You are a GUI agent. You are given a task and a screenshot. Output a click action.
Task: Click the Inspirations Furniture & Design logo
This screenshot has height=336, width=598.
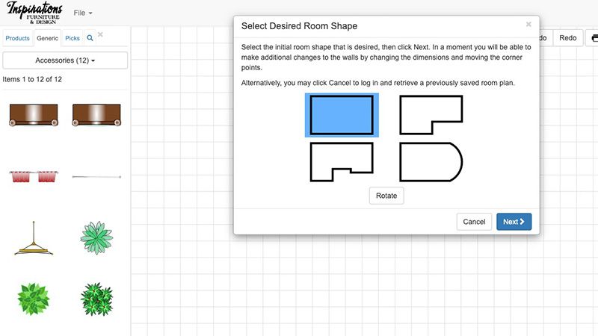34,13
